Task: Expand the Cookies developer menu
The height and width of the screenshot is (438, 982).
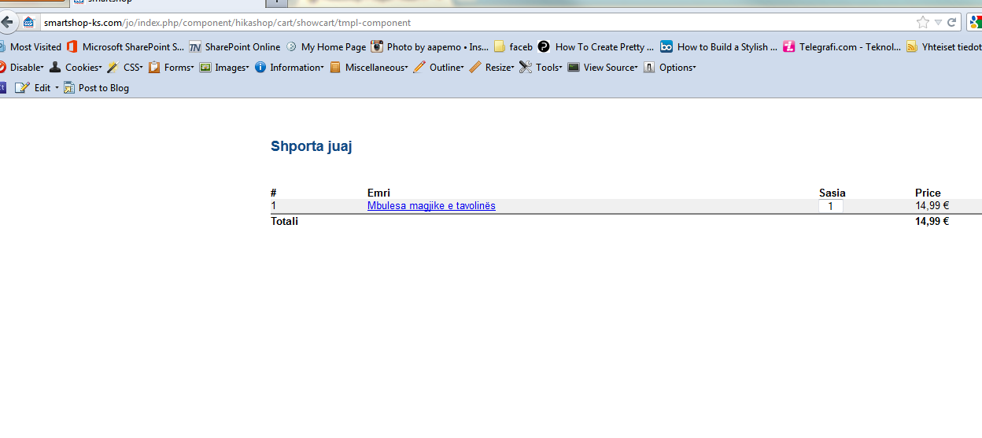Action: pos(76,68)
